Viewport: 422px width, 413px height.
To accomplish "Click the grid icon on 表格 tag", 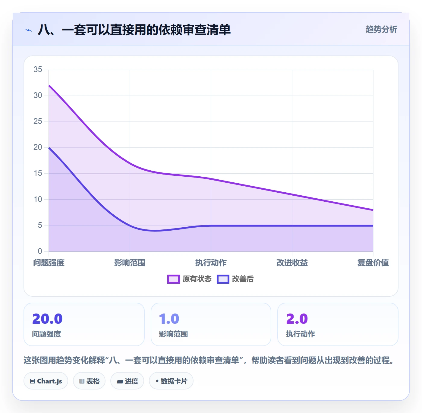I will 82,381.
